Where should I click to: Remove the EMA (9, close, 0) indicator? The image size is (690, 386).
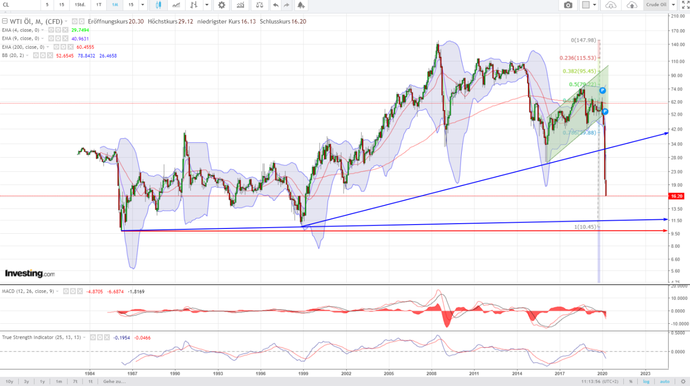(65, 38)
